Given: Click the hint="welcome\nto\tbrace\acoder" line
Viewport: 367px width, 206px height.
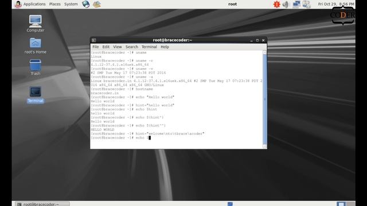Looking at the screenshot, I should (x=147, y=133).
